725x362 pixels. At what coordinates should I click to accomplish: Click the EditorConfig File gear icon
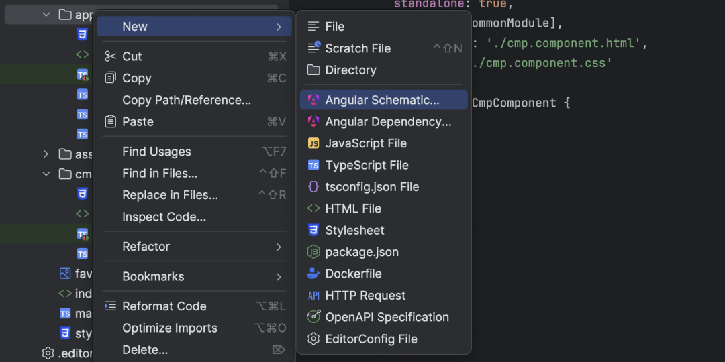(313, 339)
